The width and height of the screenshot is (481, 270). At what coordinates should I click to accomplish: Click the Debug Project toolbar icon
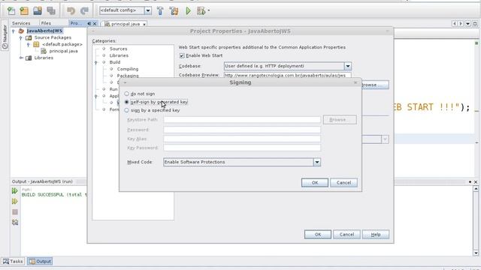(201, 10)
